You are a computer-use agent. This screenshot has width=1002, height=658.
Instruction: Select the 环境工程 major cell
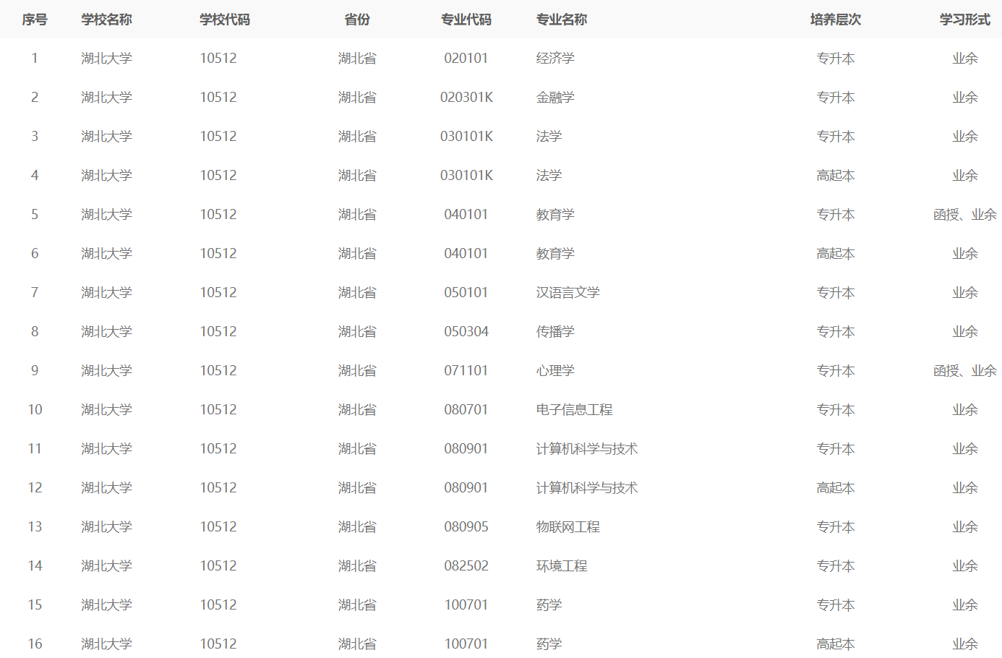pyautogui.click(x=562, y=566)
